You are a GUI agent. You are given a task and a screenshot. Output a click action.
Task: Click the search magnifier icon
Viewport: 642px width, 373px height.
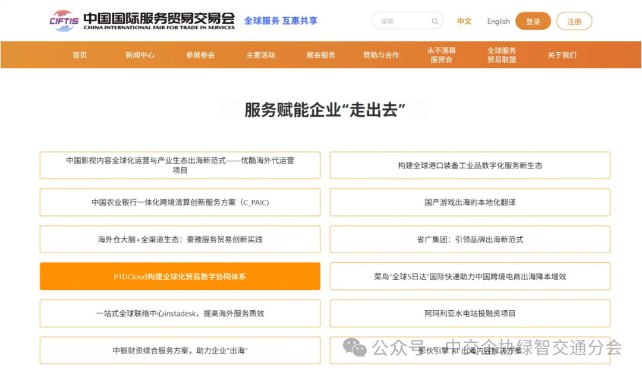435,21
